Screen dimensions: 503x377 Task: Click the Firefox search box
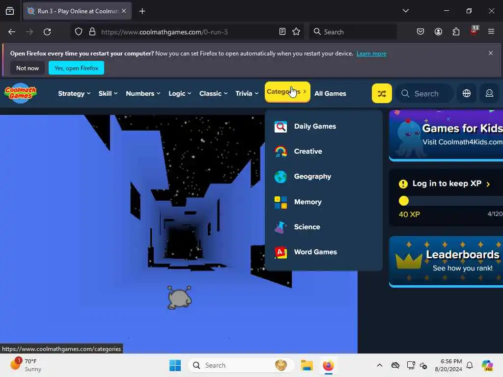tap(353, 32)
